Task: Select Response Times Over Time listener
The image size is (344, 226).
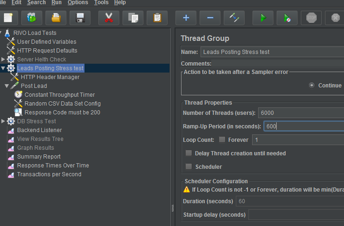Action: [x=53, y=166]
